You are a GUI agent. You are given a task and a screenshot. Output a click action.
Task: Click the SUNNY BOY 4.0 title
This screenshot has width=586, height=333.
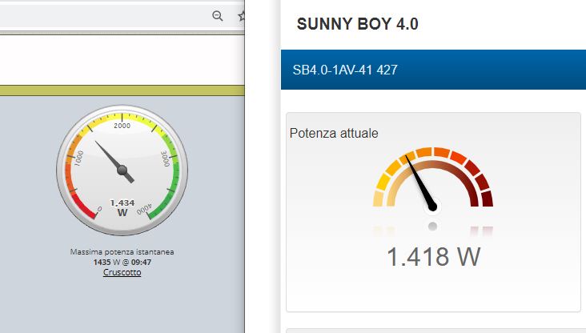(x=357, y=24)
